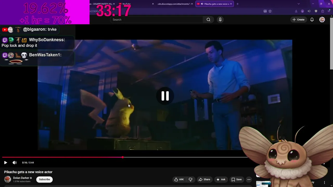Image resolution: width=333 pixels, height=187 pixels.
Task: Click the Create button
Action: pyautogui.click(x=298, y=19)
